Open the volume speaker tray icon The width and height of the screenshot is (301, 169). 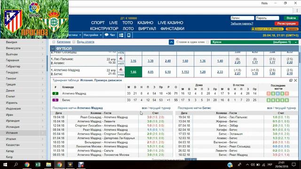253,165
